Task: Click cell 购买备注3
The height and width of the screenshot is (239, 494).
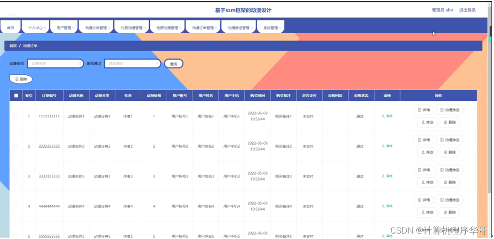Action: (283, 177)
